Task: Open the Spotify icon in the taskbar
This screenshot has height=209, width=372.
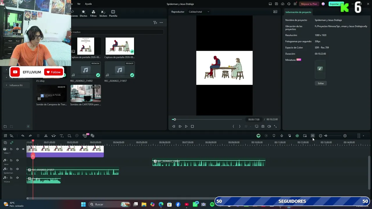Action: 212,204
